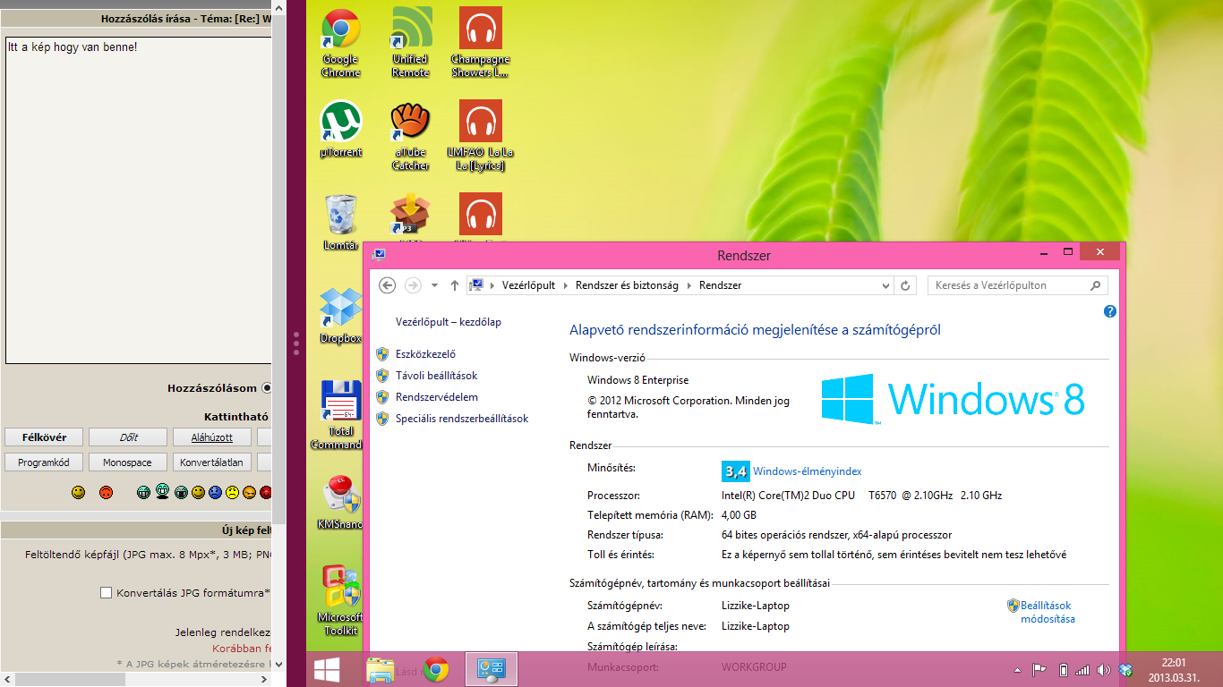Click the Control Panel taskbar button
This screenshot has width=1223, height=687.
pyautogui.click(x=492, y=669)
